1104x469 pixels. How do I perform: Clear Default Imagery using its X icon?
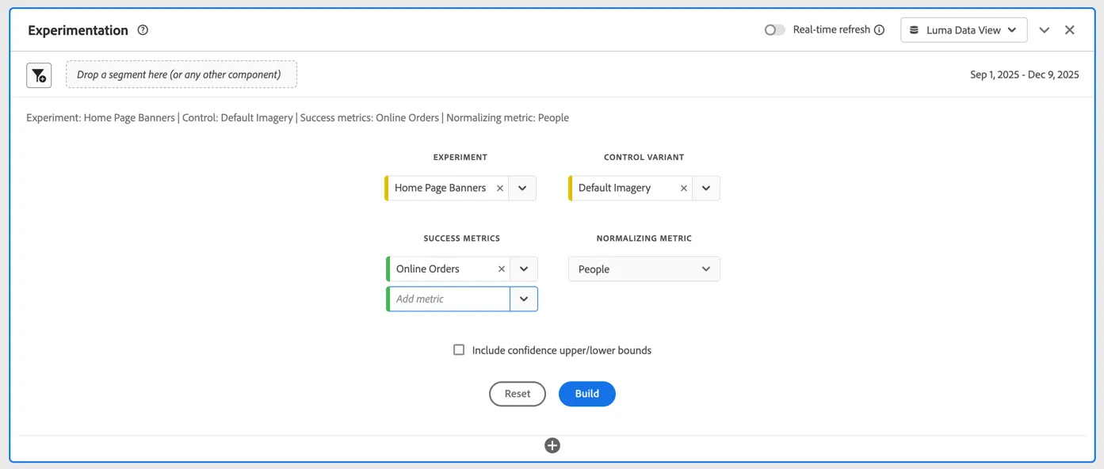point(684,189)
